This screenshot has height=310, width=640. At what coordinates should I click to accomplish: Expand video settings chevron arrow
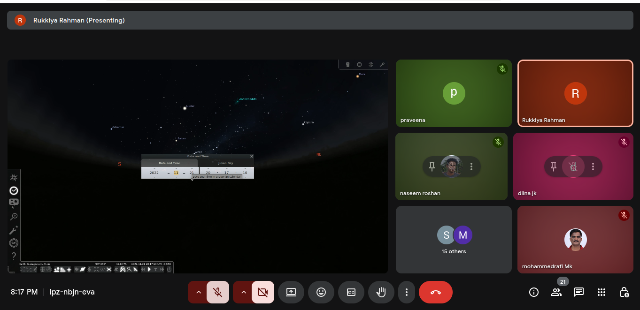pyautogui.click(x=243, y=292)
